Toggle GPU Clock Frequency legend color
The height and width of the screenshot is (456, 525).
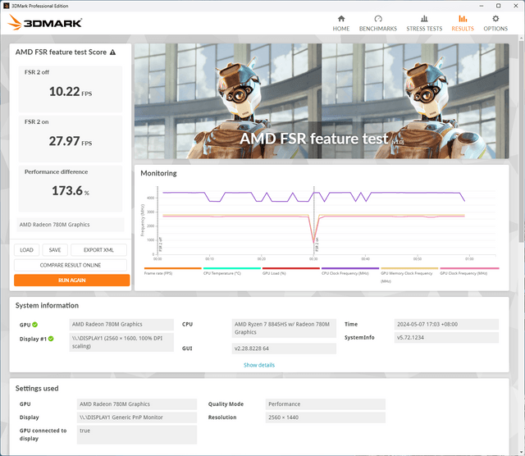pos(469,268)
